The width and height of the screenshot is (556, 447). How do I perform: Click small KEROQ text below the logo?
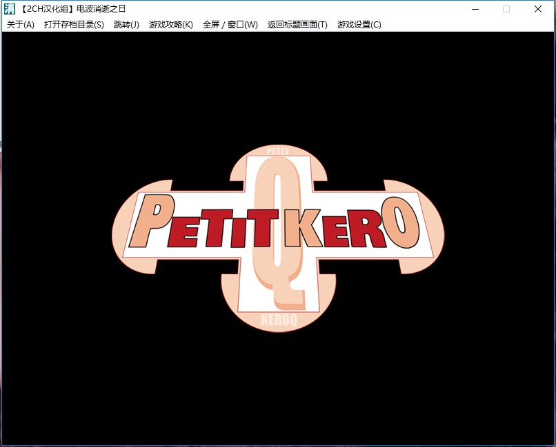pyautogui.click(x=279, y=321)
